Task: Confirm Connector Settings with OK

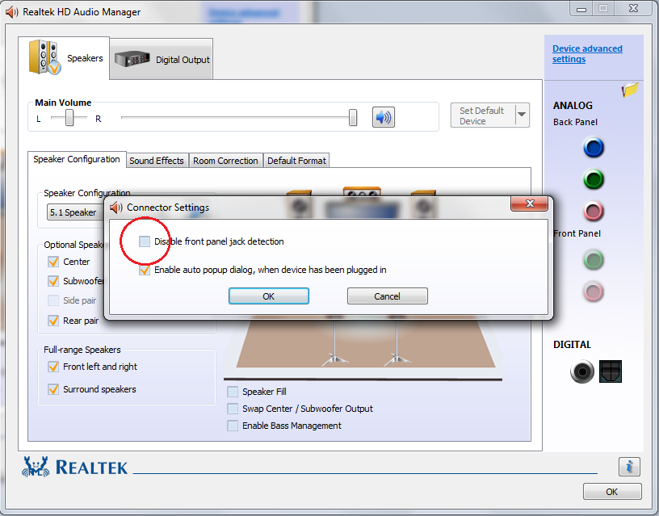Action: (269, 296)
